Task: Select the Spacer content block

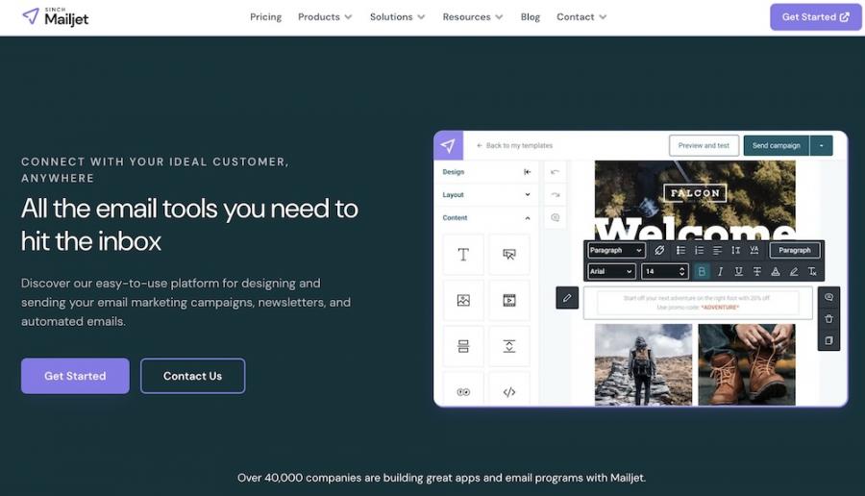Action: coord(509,346)
